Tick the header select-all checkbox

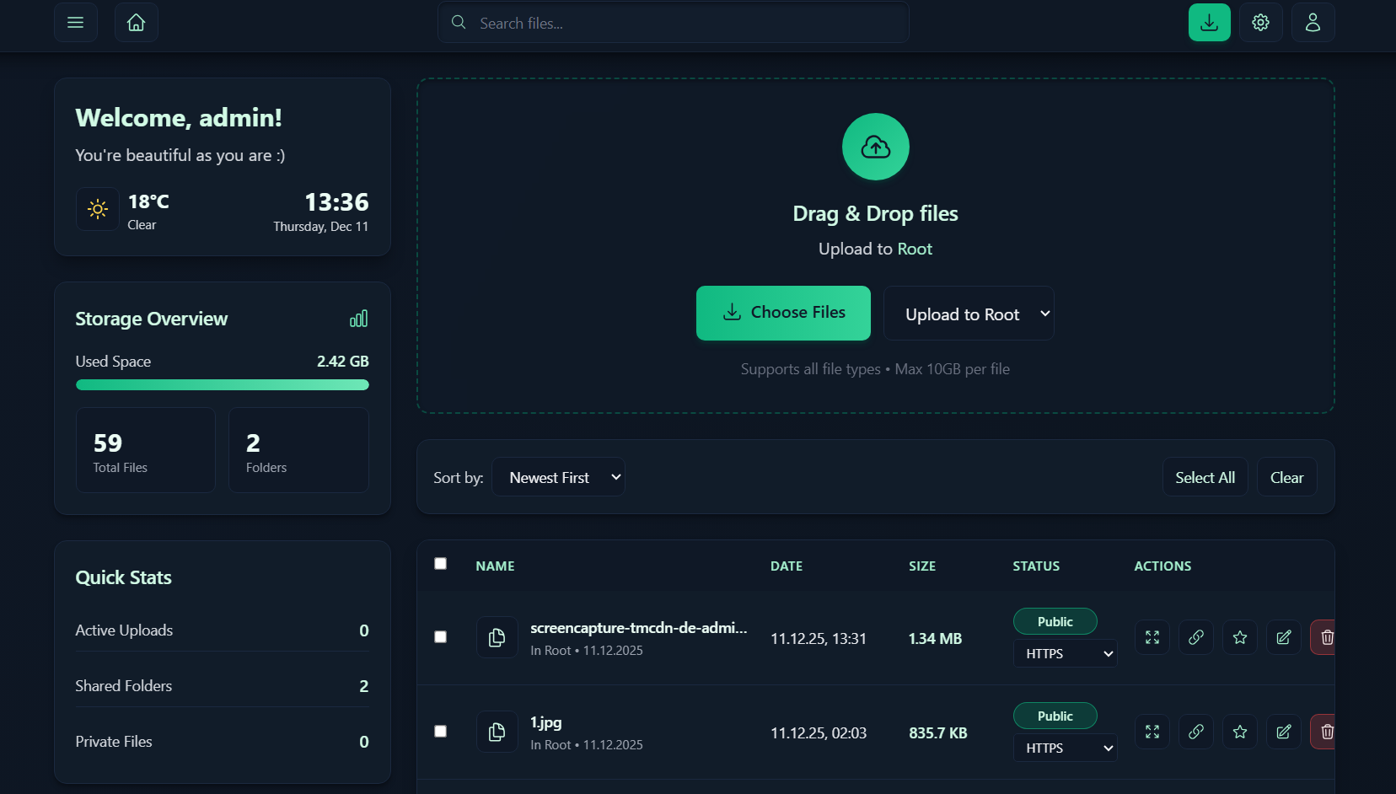[440, 564]
